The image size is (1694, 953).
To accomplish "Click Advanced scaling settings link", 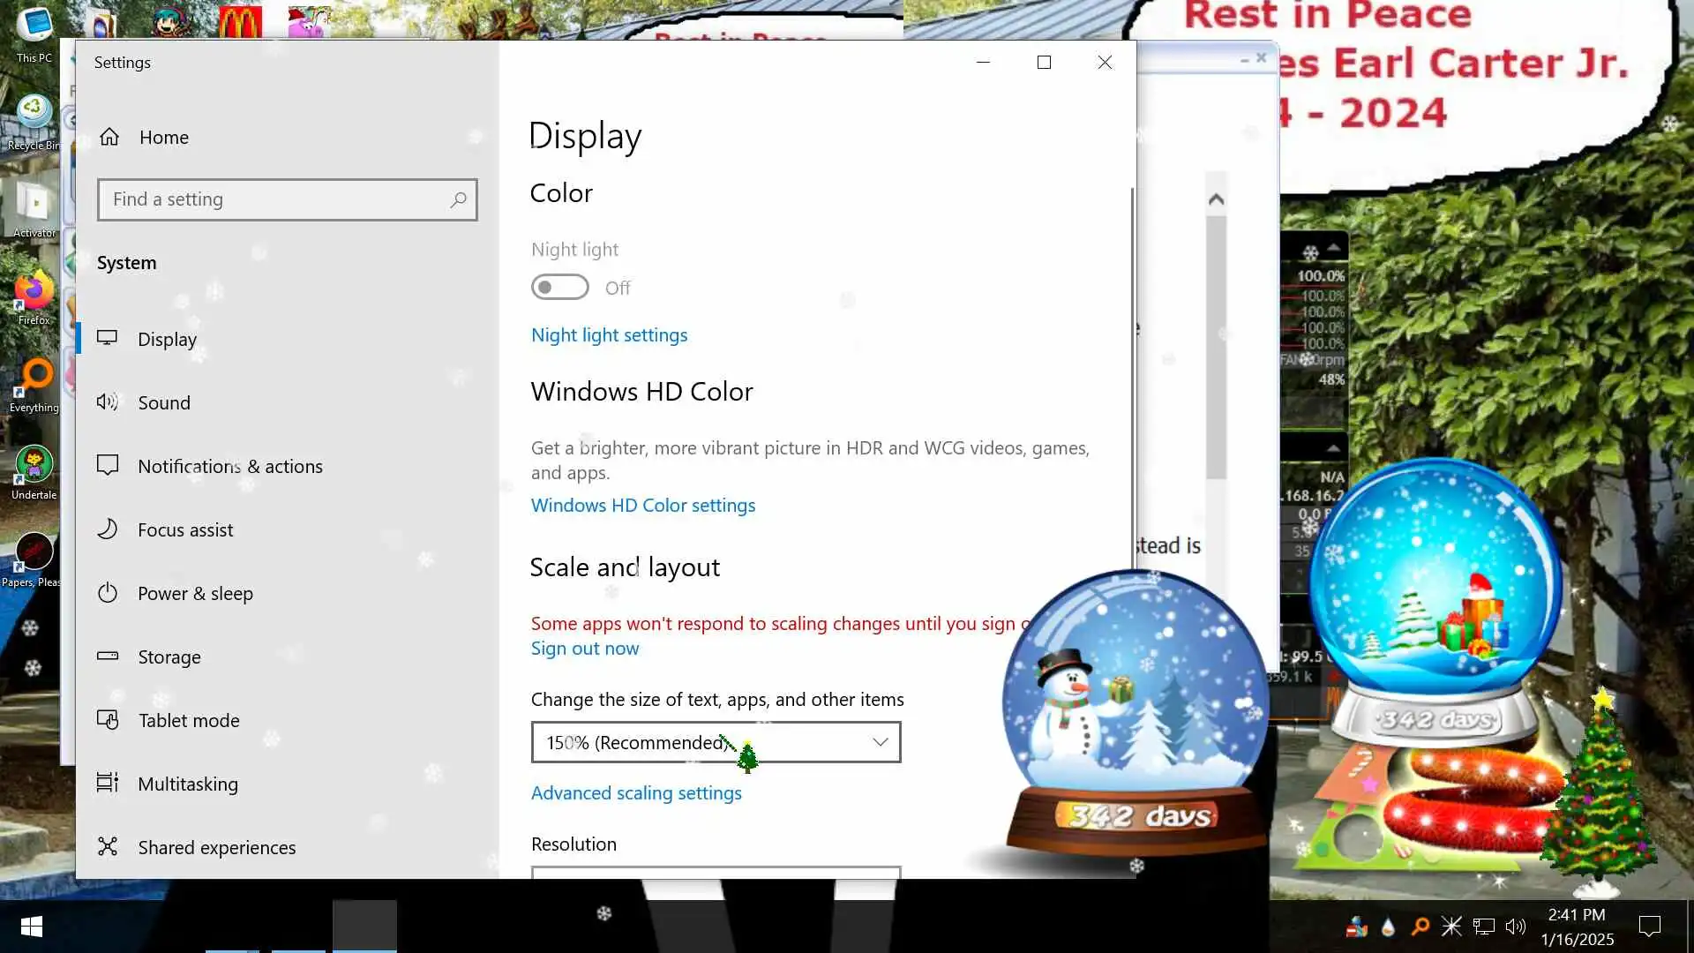I will pyautogui.click(x=636, y=793).
